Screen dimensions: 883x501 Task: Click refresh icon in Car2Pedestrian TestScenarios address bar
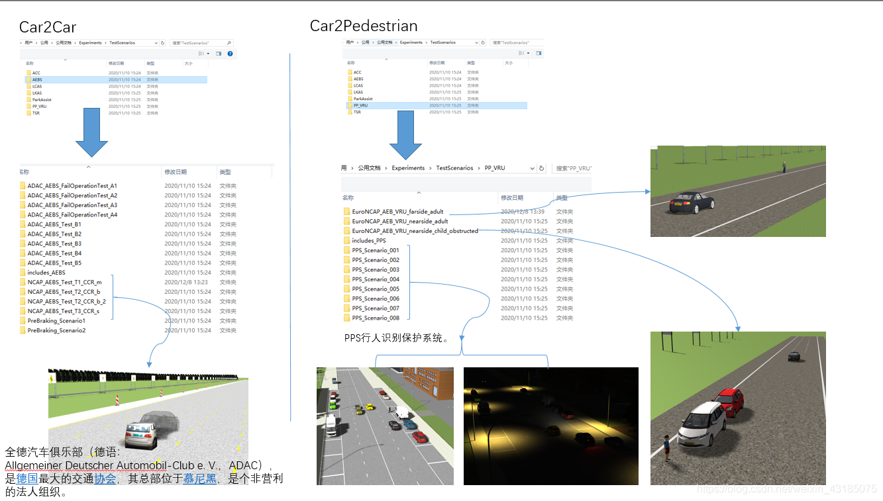(x=483, y=42)
